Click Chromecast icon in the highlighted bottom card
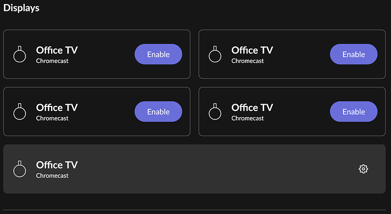 click(20, 169)
